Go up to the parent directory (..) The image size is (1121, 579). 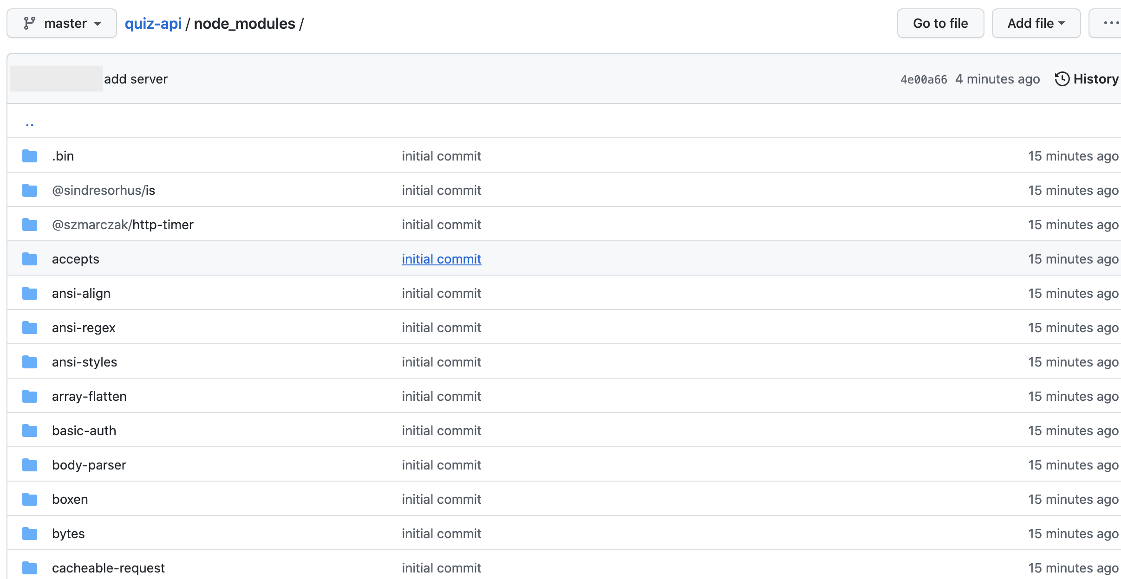coord(30,123)
